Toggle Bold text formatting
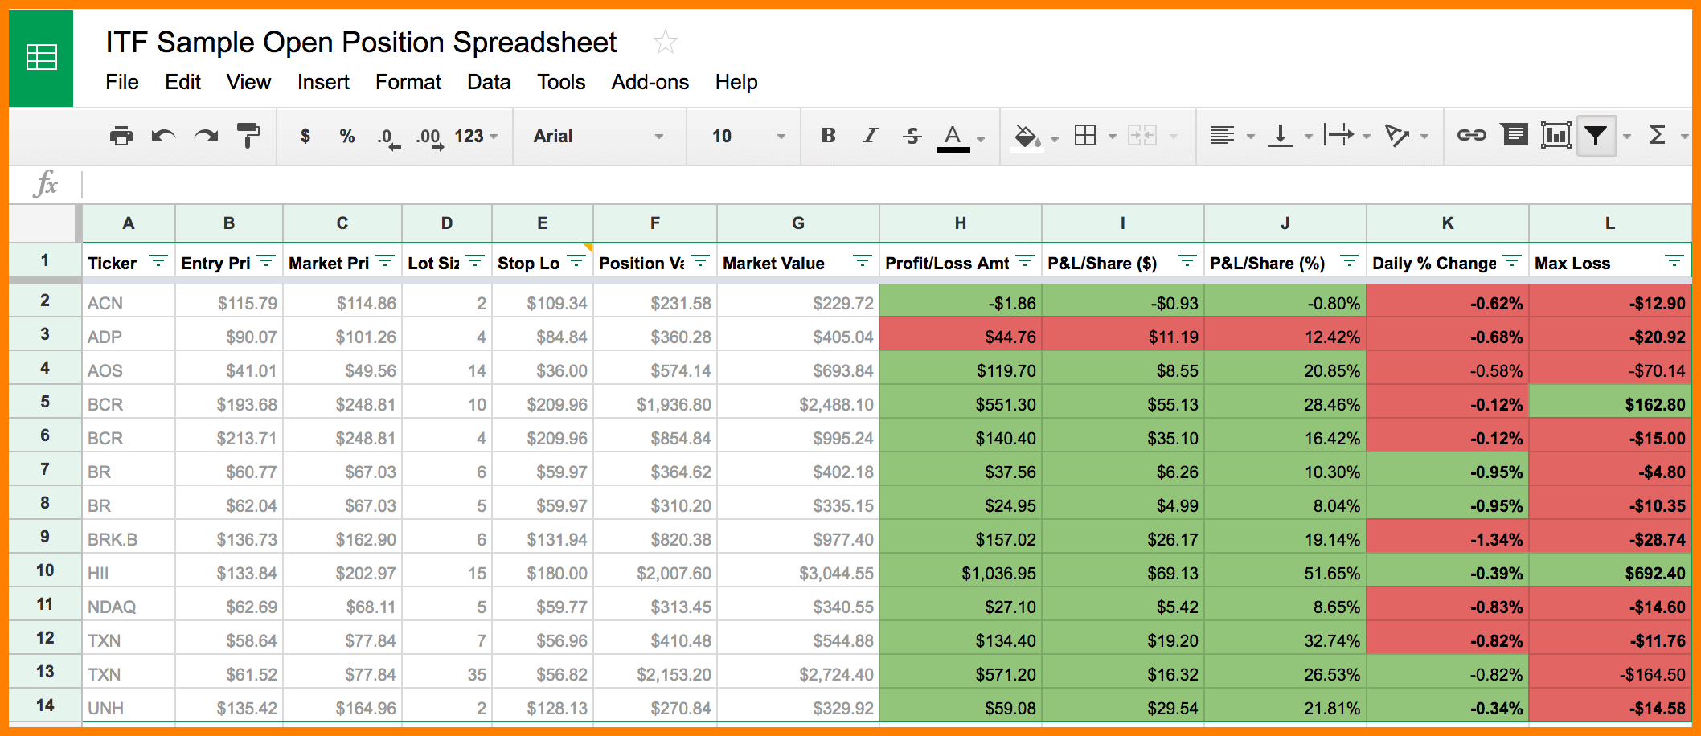 click(828, 135)
